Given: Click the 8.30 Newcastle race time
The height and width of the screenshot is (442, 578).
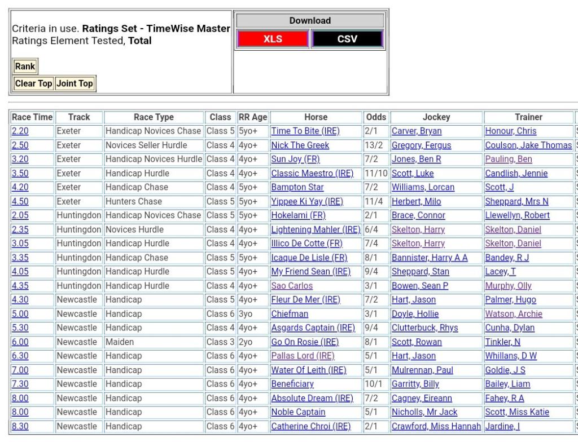Looking at the screenshot, I should pos(20,426).
